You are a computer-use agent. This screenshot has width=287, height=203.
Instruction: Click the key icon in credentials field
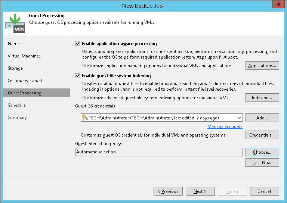tap(84, 118)
